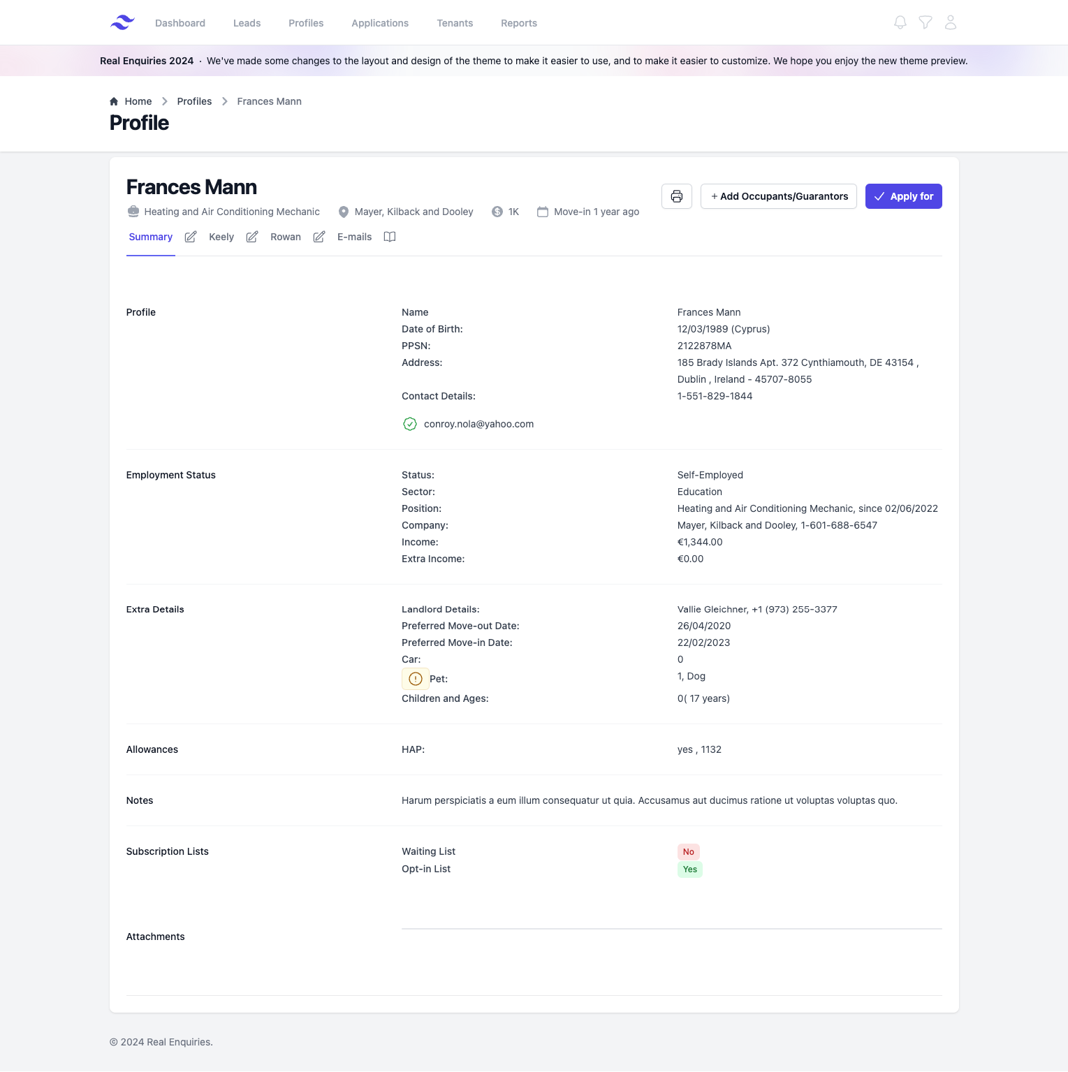This screenshot has height=1072, width=1068.
Task: Click the Opt-in List Yes badge
Action: pyautogui.click(x=689, y=869)
